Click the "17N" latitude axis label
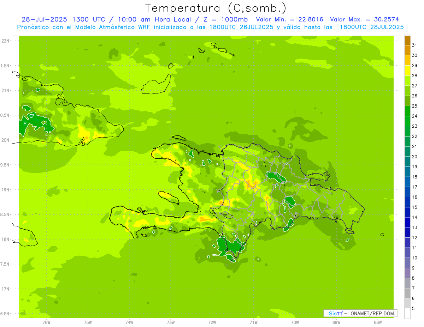This screenshot has width=424, height=327. [6, 289]
